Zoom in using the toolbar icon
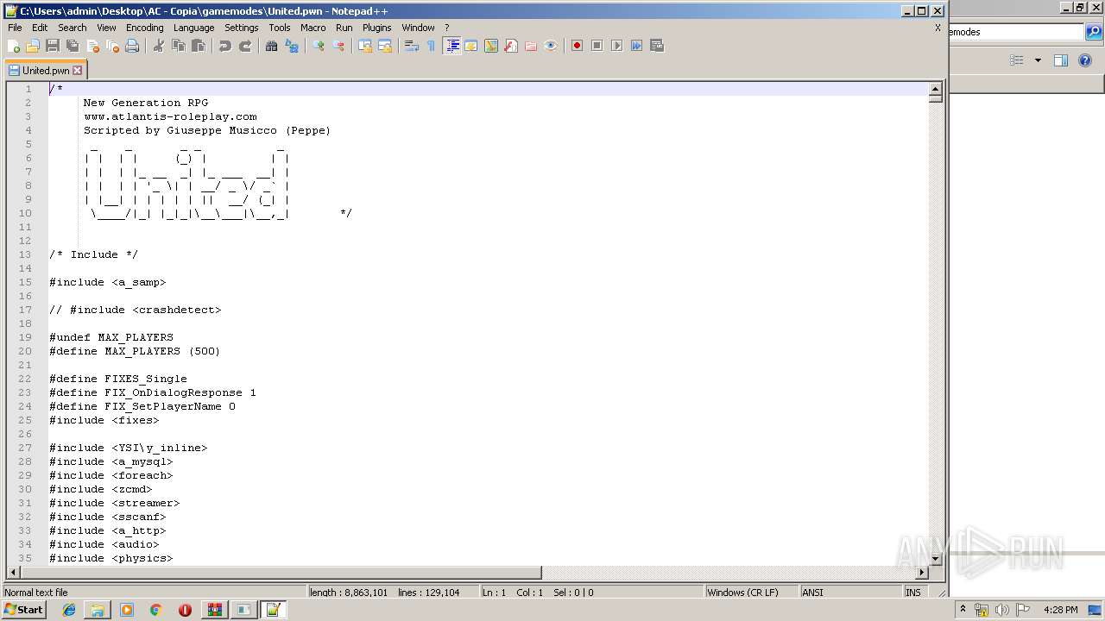This screenshot has height=621, width=1105. [x=319, y=46]
